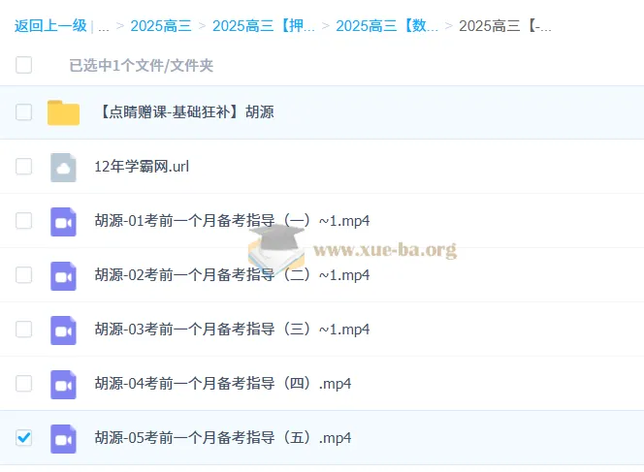This screenshot has width=644, height=472.
Task: Navigate to the first 2025高三 breadcrumb
Action: 160,26
